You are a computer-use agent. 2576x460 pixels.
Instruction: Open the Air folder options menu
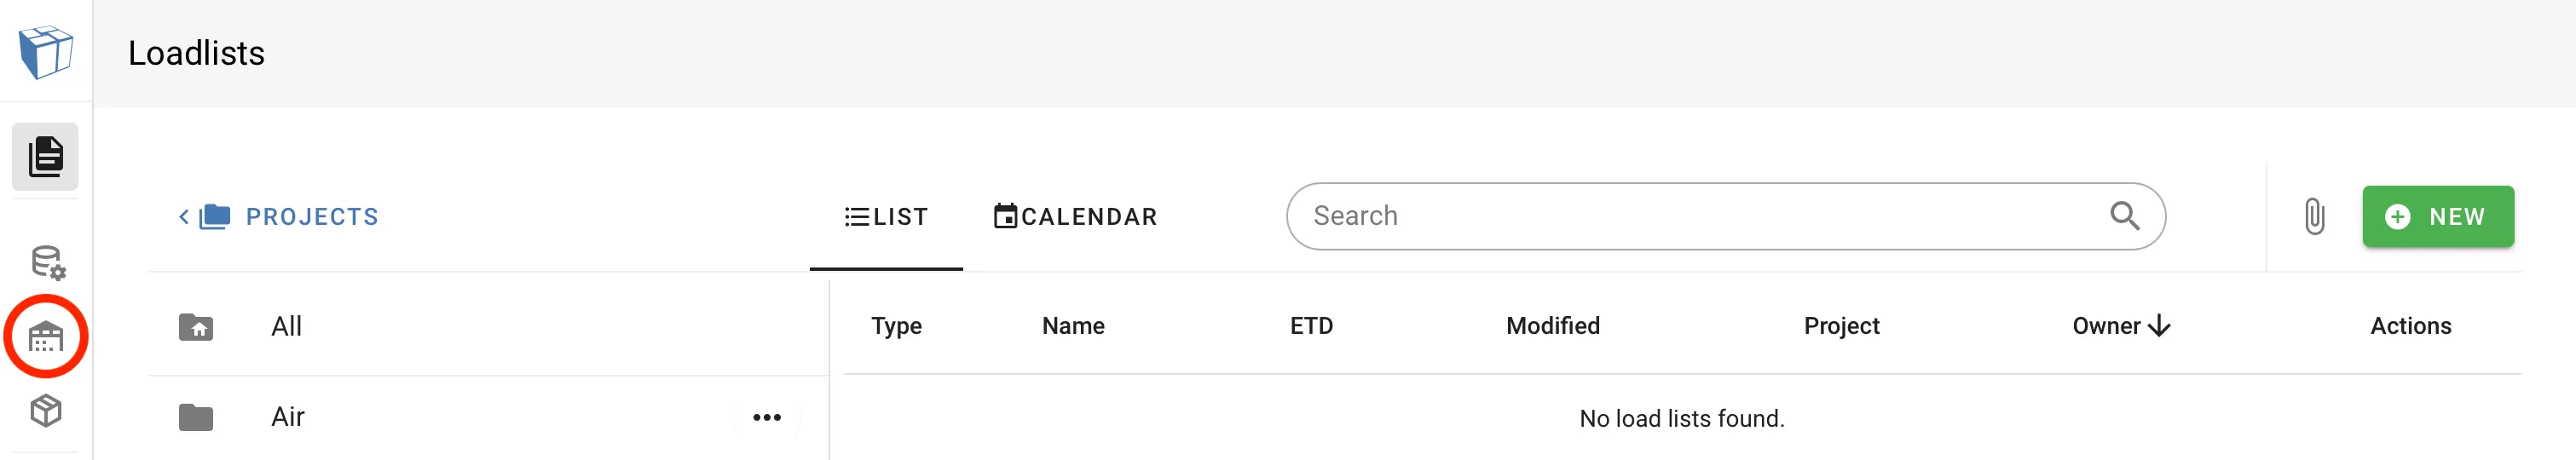tap(766, 417)
